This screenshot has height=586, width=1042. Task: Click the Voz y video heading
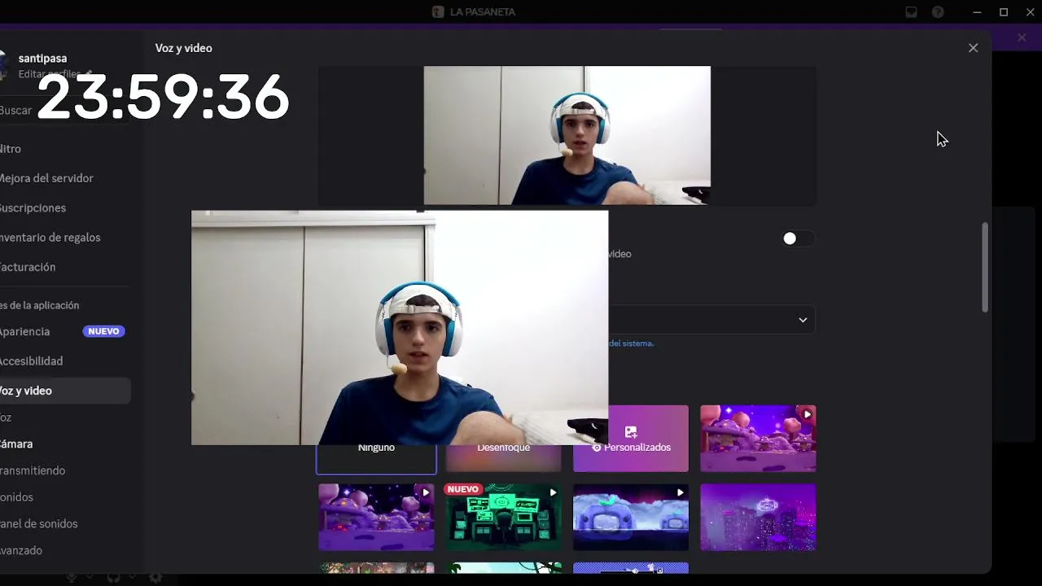184,48
